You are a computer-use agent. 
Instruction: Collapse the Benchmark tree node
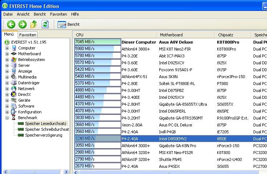click(7, 118)
